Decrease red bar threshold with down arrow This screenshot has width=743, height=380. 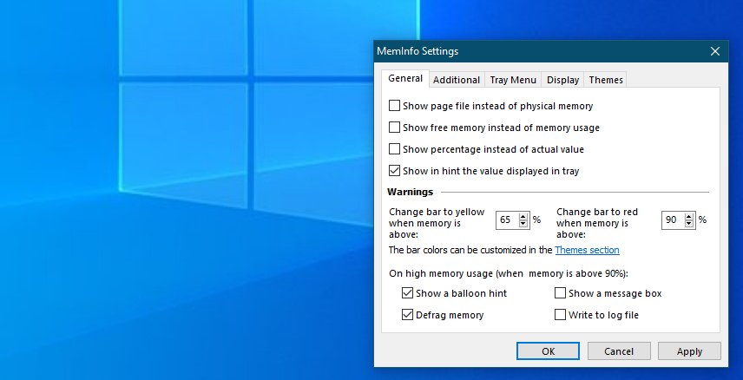click(x=689, y=224)
